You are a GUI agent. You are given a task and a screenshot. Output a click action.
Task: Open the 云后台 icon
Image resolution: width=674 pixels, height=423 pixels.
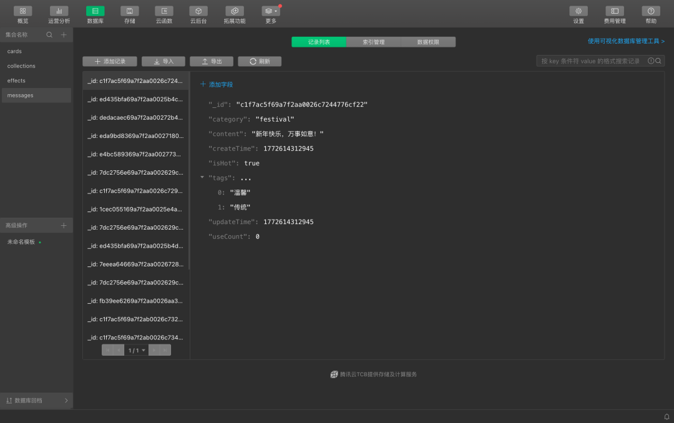[x=198, y=11]
